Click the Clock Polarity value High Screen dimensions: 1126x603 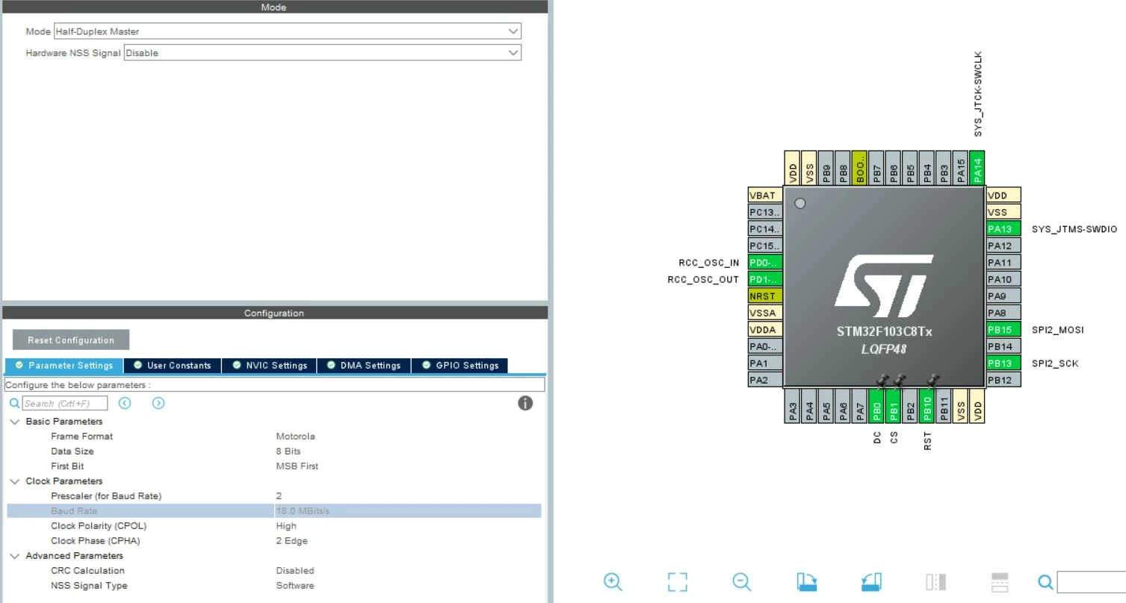286,526
